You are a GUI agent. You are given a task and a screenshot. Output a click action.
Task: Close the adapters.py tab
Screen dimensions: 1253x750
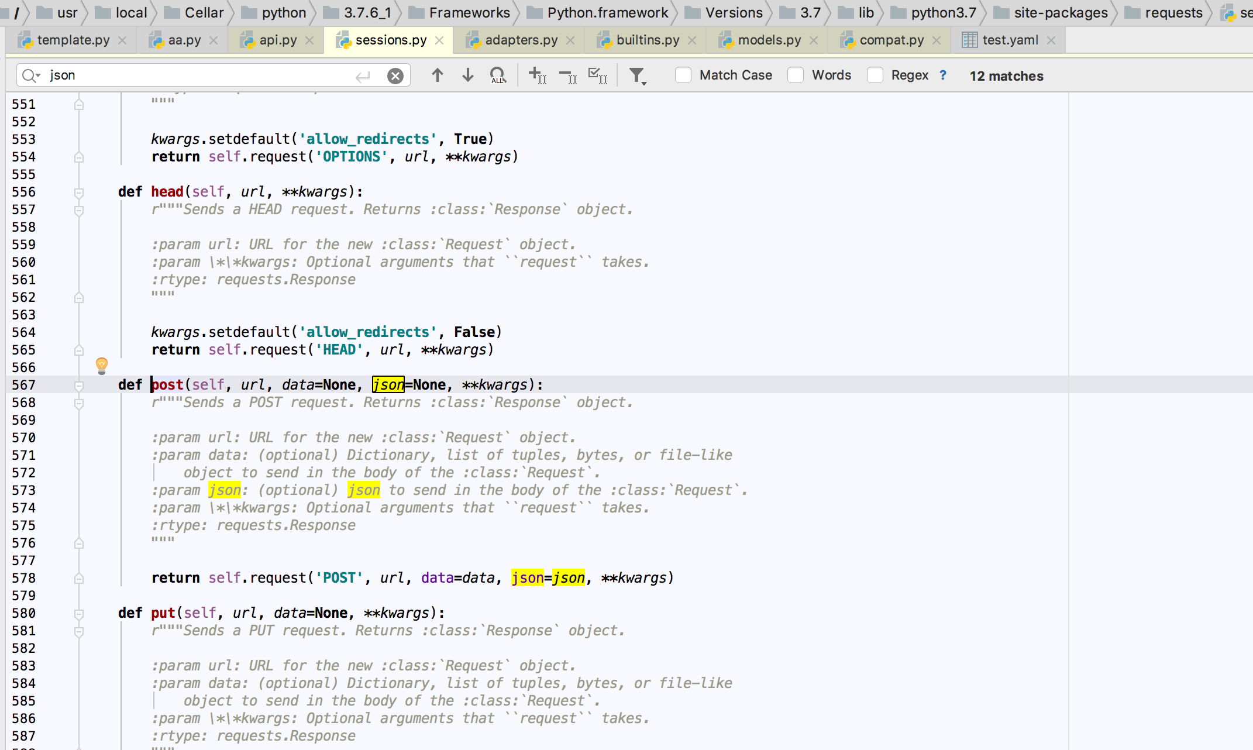570,40
